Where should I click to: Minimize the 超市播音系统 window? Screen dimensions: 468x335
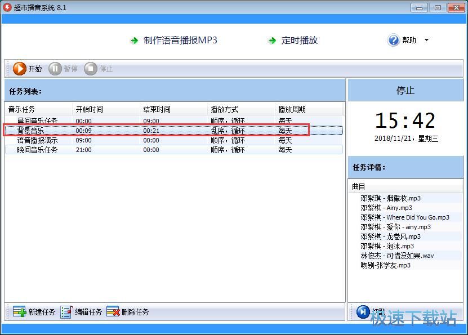419,8
